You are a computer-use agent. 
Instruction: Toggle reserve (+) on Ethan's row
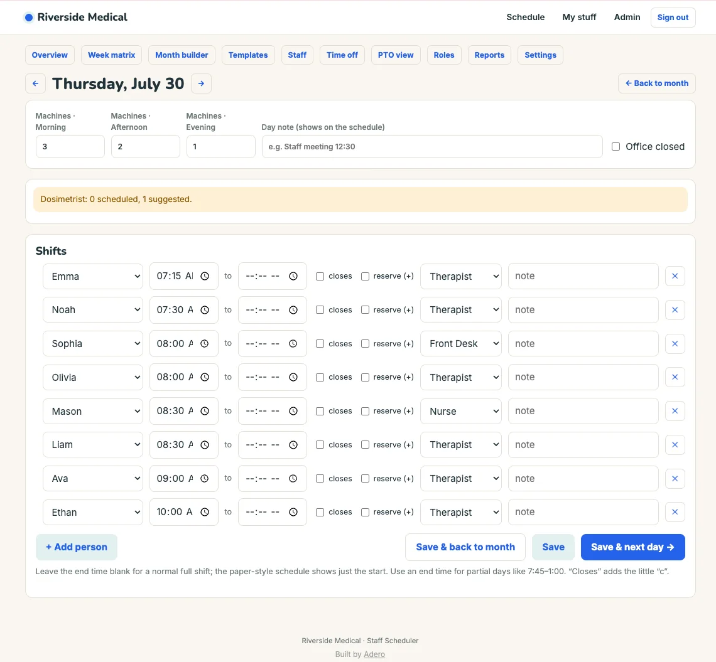tap(366, 513)
